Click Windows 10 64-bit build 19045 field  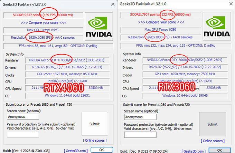185,96
